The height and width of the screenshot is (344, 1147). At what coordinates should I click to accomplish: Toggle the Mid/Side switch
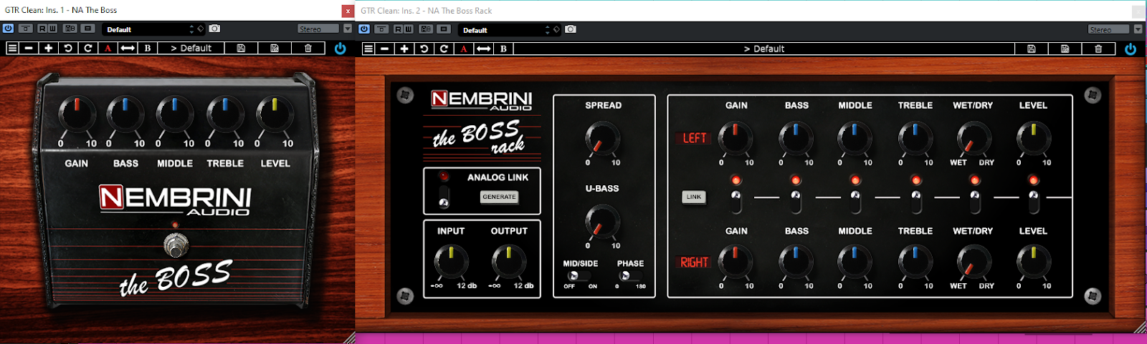coord(579,275)
